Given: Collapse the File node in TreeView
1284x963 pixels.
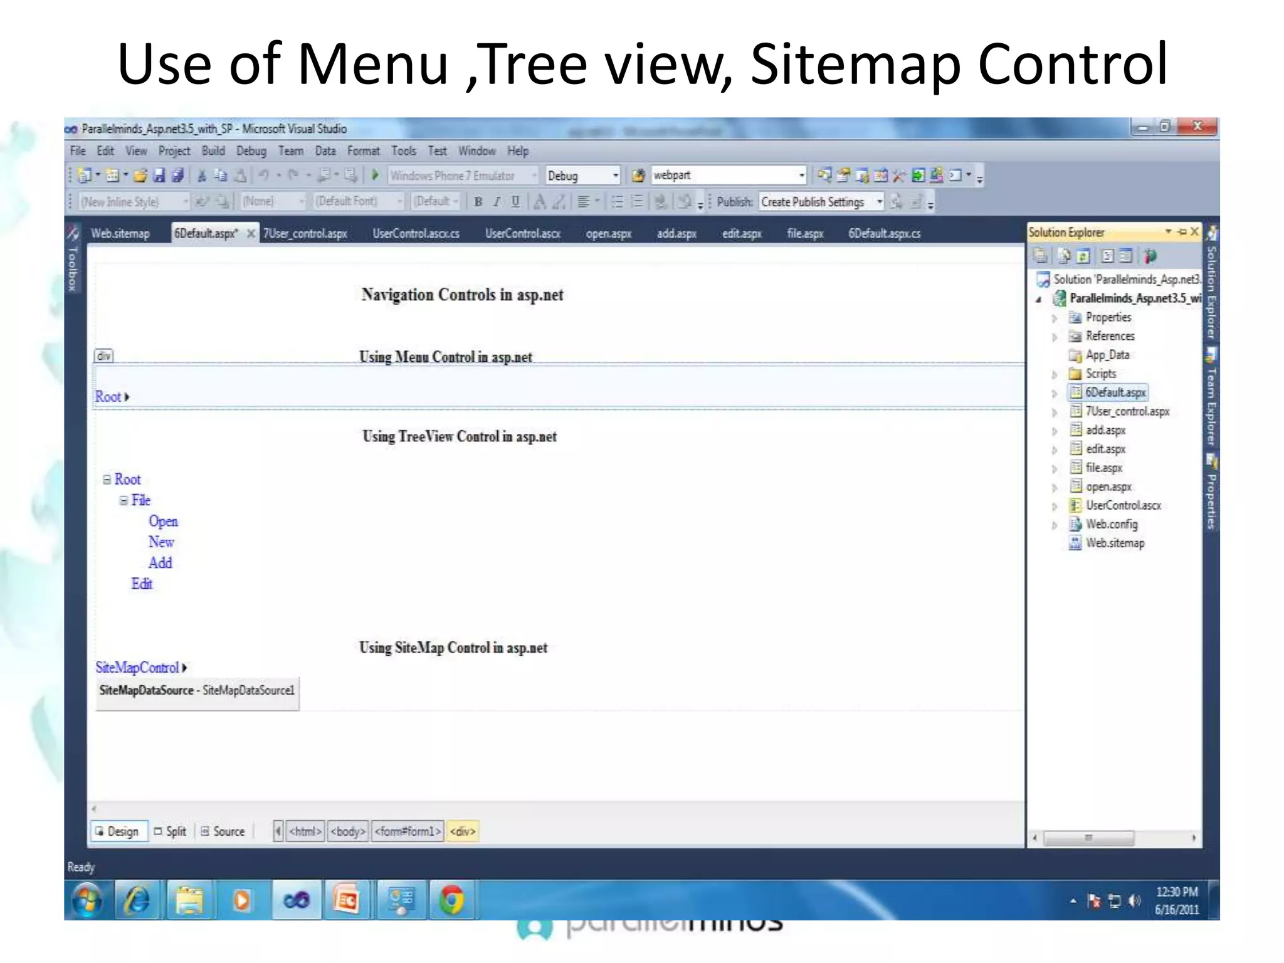Looking at the screenshot, I should pos(124,500).
